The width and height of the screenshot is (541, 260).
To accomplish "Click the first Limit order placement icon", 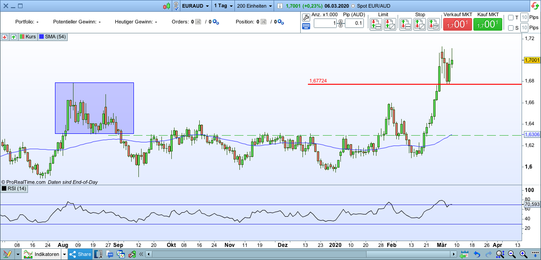I will [x=376, y=24].
